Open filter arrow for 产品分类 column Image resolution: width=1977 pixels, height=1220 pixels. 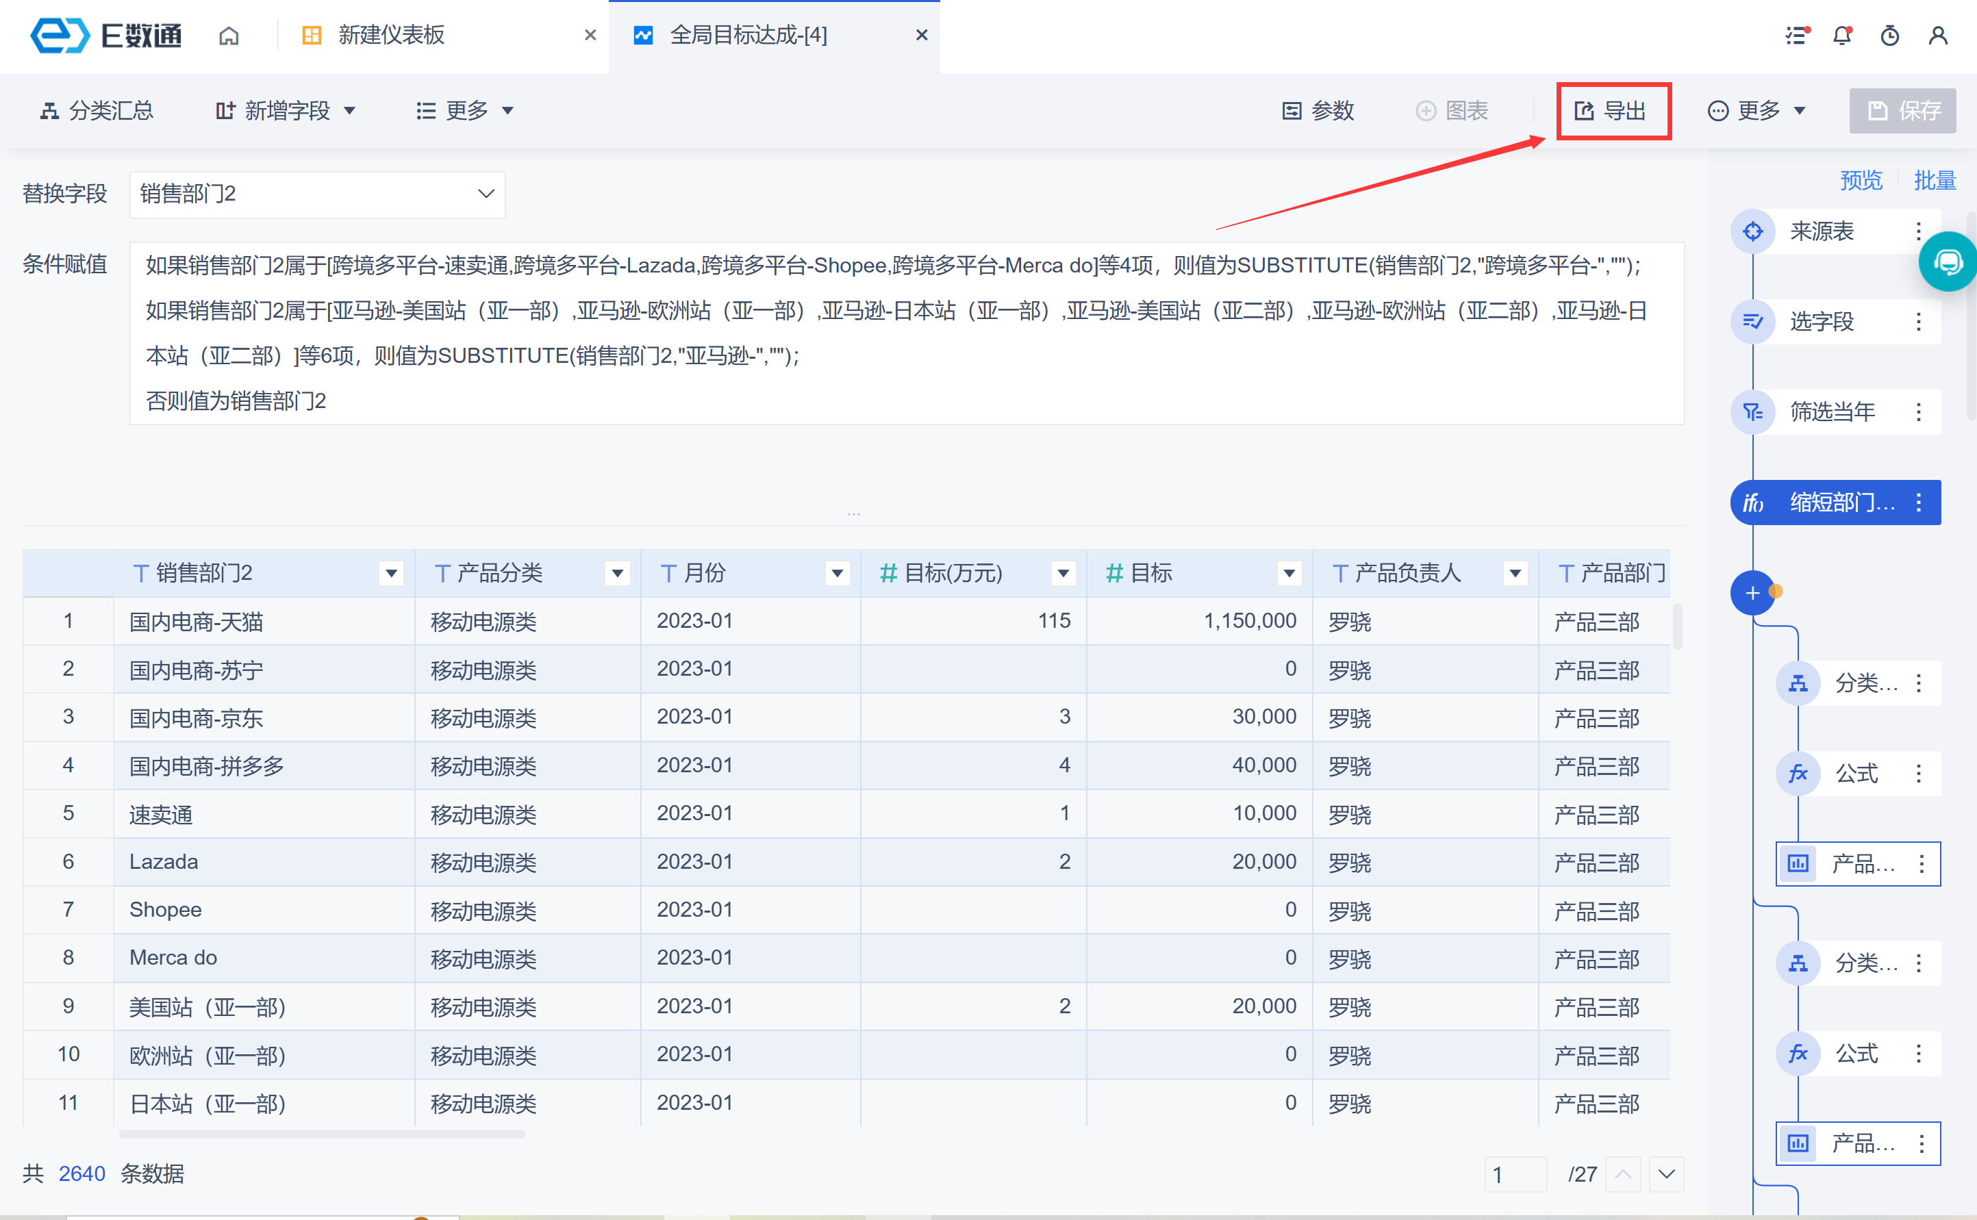point(617,574)
